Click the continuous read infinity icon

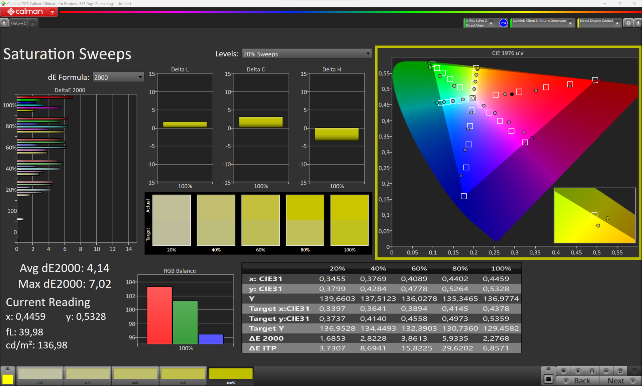point(606,371)
